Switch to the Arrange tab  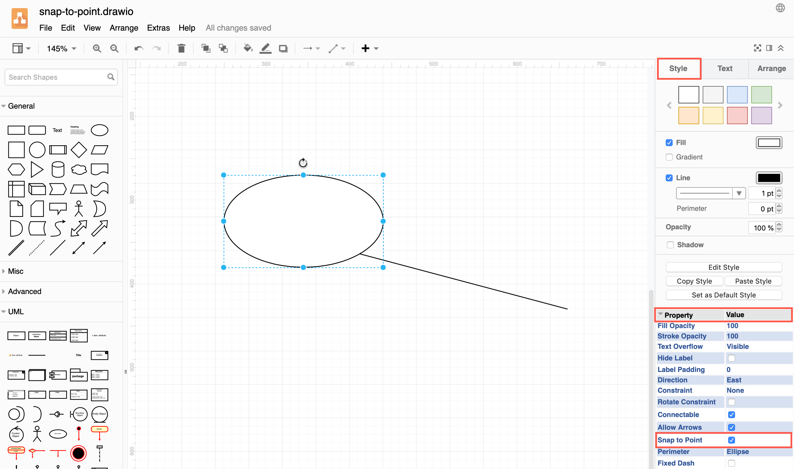771,68
